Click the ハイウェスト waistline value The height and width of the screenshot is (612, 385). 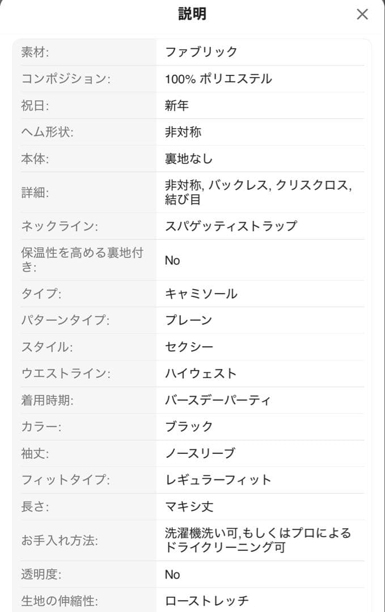pyautogui.click(x=201, y=373)
